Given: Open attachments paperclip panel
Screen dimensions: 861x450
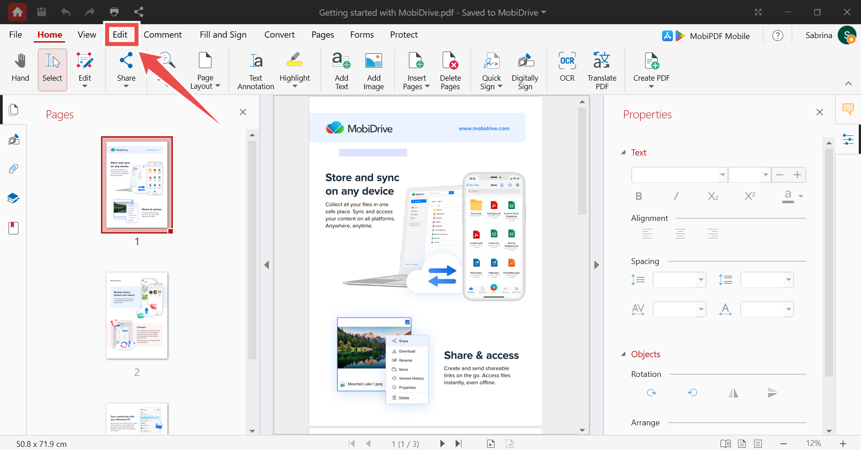Looking at the screenshot, I should (13, 169).
